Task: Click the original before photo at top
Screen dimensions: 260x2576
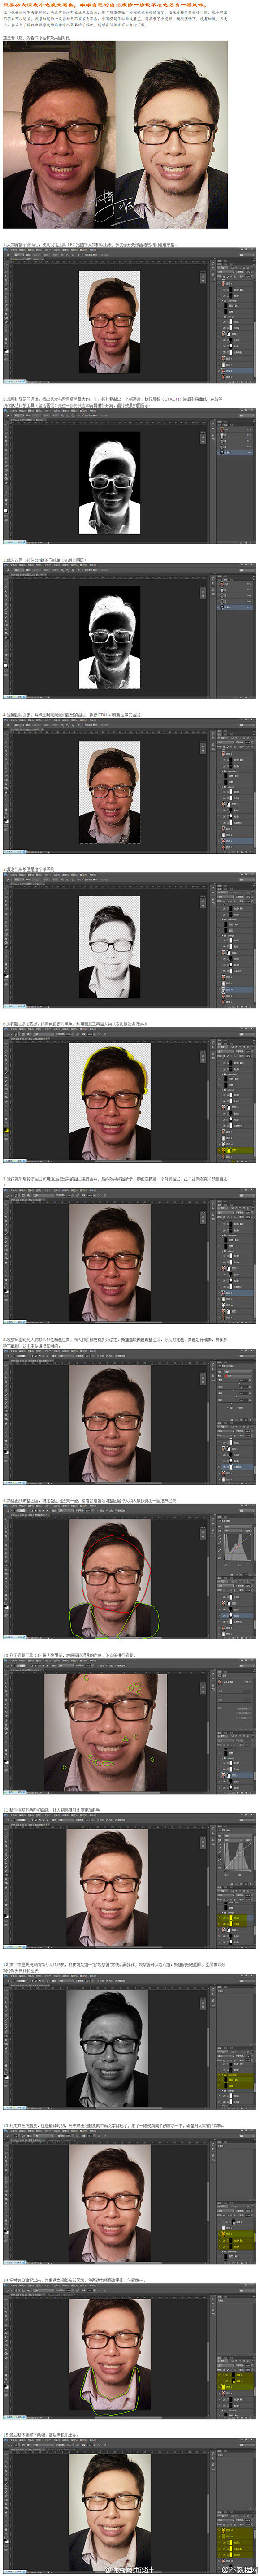Action: point(59,136)
